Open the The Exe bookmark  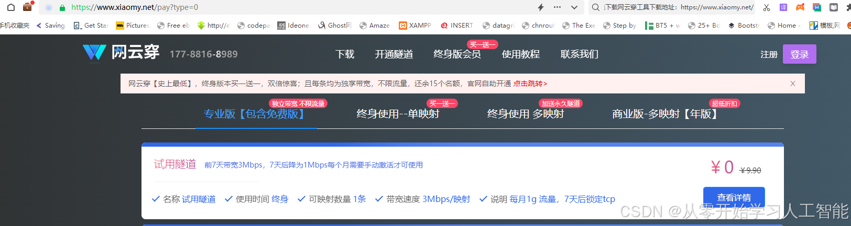tap(579, 25)
